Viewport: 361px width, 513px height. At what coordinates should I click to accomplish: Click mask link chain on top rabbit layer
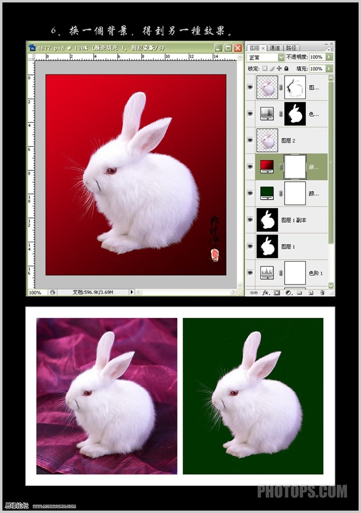[281, 87]
